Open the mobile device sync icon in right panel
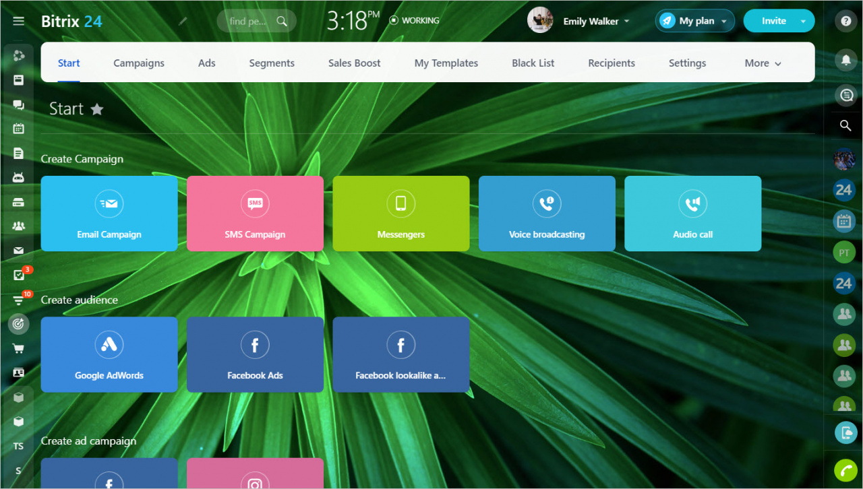Screen dimensions: 863x489 [845, 432]
